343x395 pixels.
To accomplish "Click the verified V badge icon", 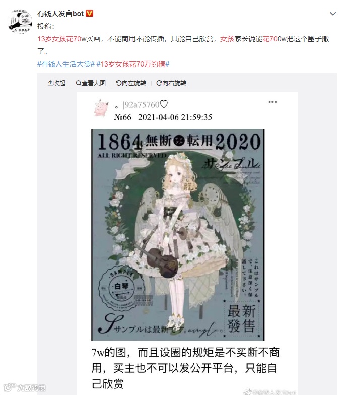I will click(90, 13).
